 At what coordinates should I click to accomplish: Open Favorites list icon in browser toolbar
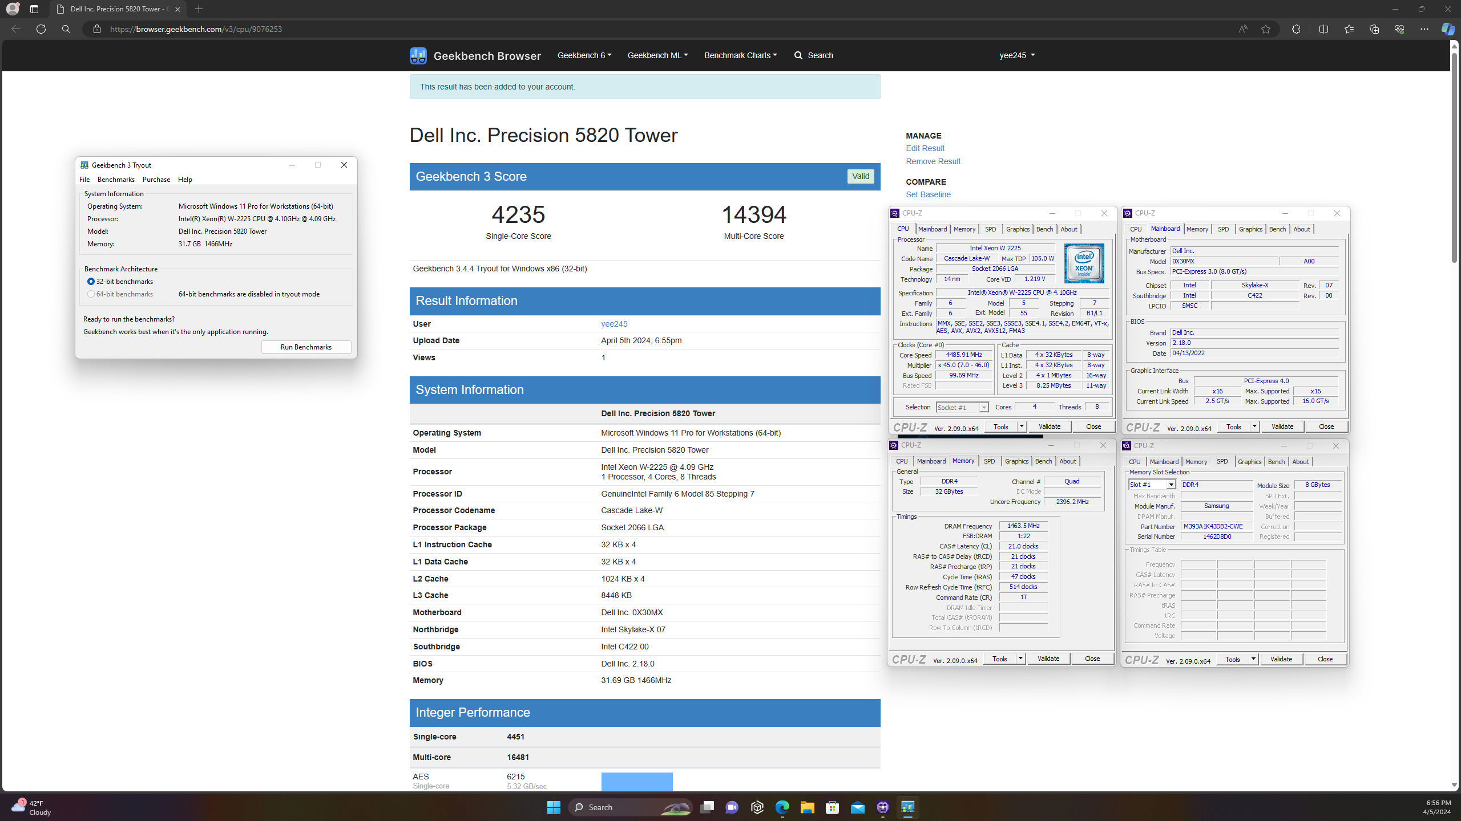pos(1349,29)
